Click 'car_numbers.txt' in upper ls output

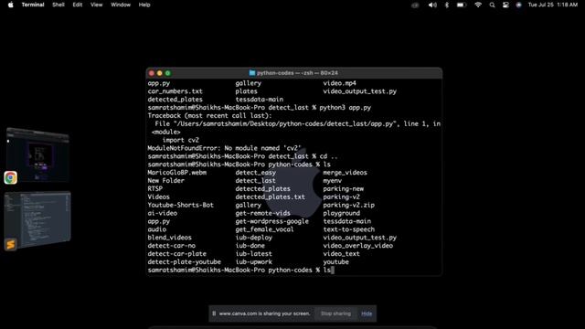tap(175, 91)
